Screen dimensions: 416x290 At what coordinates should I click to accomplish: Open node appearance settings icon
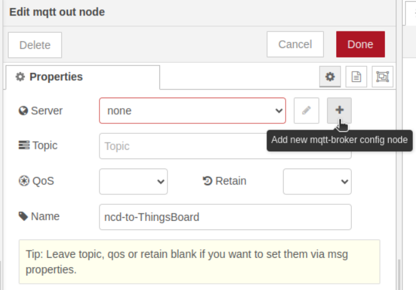tap(383, 77)
